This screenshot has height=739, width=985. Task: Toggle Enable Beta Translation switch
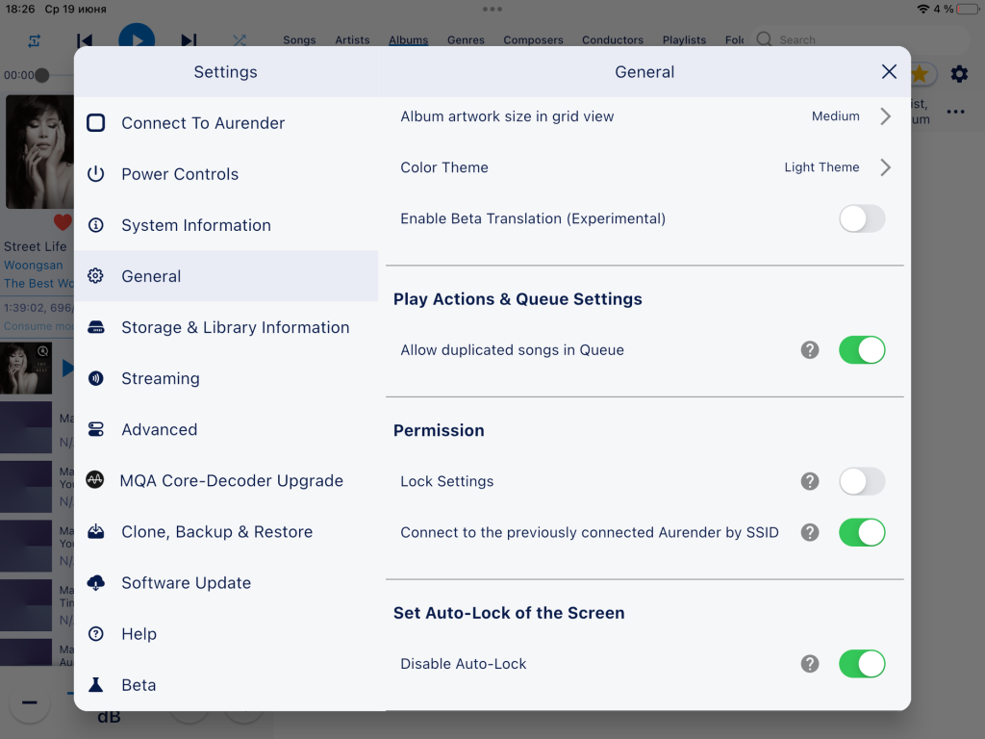[862, 218]
